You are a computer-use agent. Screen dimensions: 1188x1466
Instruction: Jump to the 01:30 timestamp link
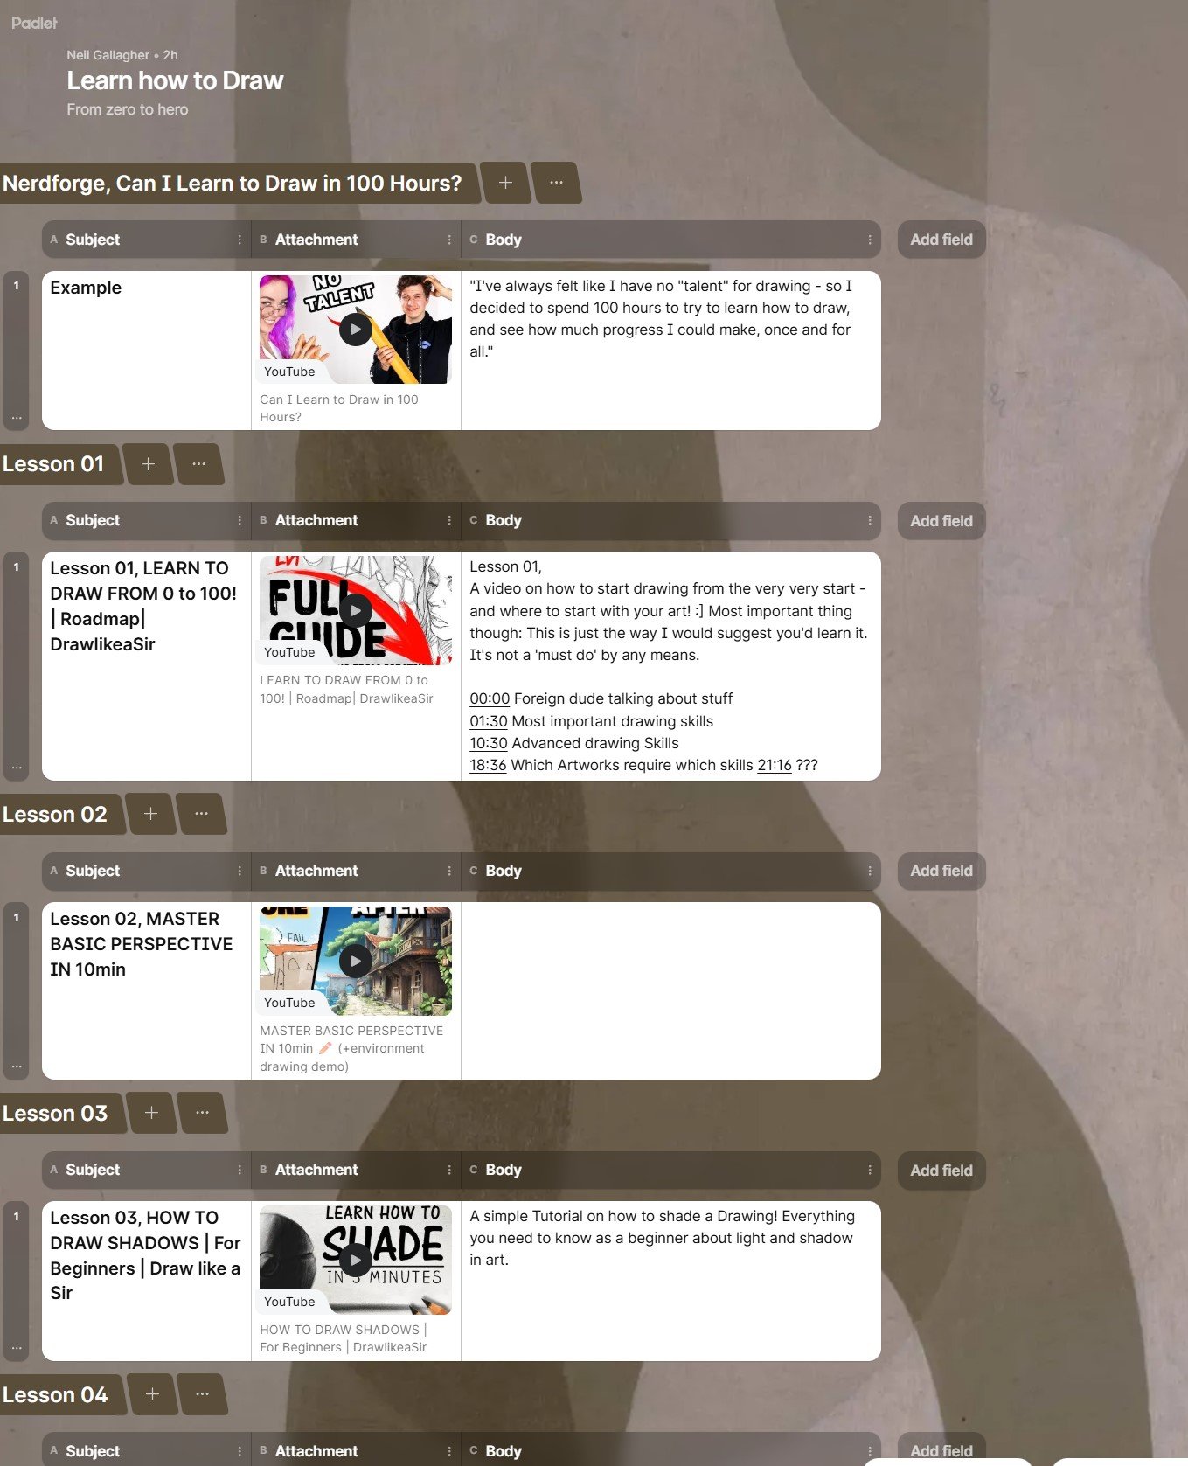[x=489, y=721]
